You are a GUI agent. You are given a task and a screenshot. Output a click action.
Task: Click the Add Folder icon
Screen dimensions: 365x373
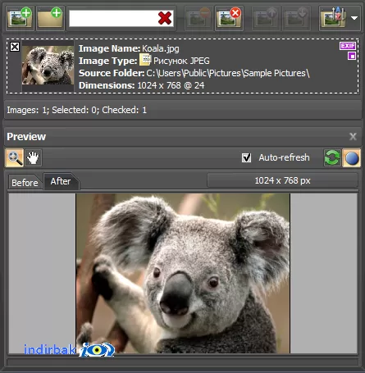50,18
